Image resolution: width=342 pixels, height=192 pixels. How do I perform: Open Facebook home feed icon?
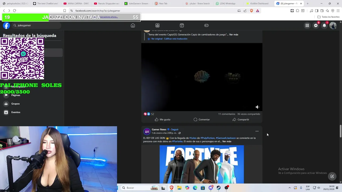tap(133, 25)
